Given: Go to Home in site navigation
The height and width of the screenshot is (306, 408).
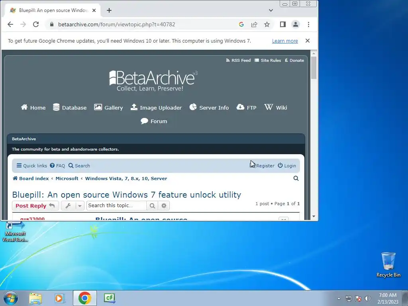Looking at the screenshot, I should click(x=33, y=108).
